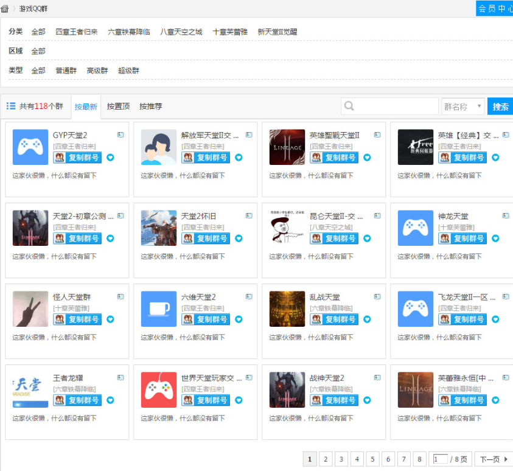Screen dimensions: 513x471
Task: Click round blue icon for 天堂2-初章公测
Action: point(111,239)
